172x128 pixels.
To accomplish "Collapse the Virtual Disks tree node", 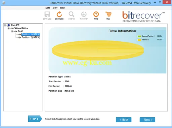I will [x=8, y=28].
